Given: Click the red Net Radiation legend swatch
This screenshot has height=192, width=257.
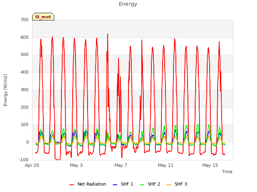Looking at the screenshot, I should (x=71, y=185).
